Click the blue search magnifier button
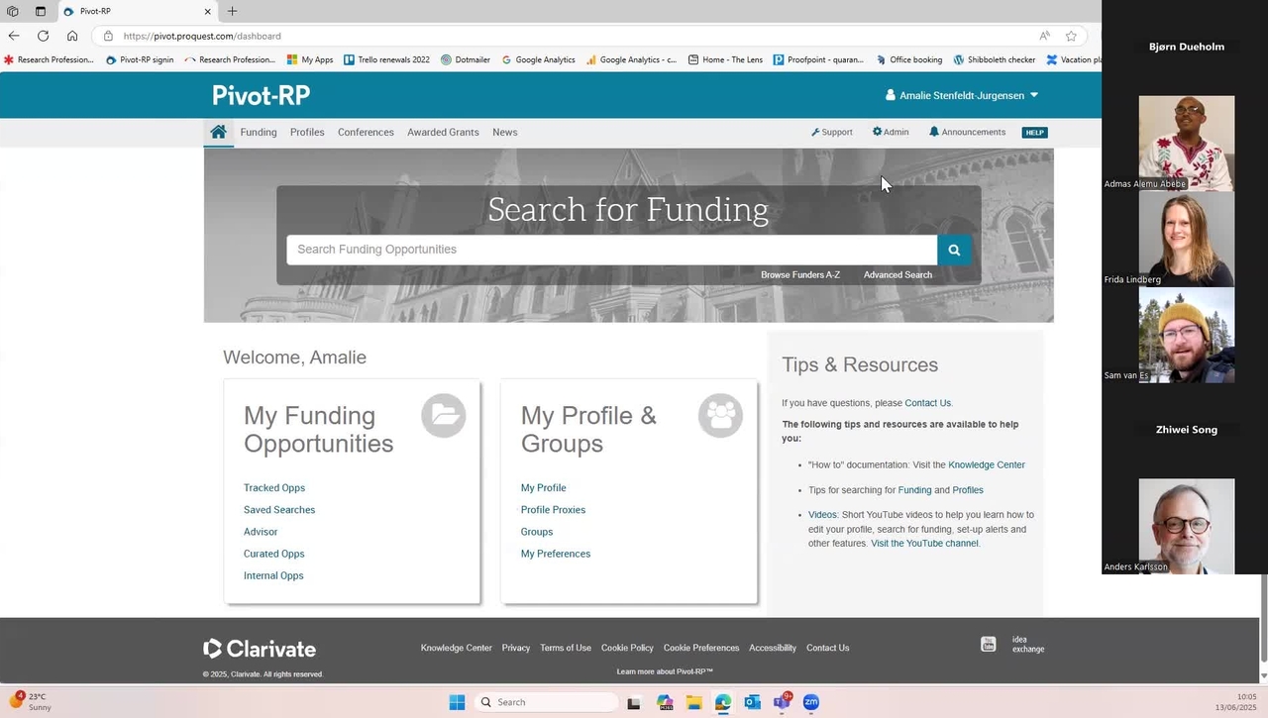The height and width of the screenshot is (718, 1268). [954, 250]
